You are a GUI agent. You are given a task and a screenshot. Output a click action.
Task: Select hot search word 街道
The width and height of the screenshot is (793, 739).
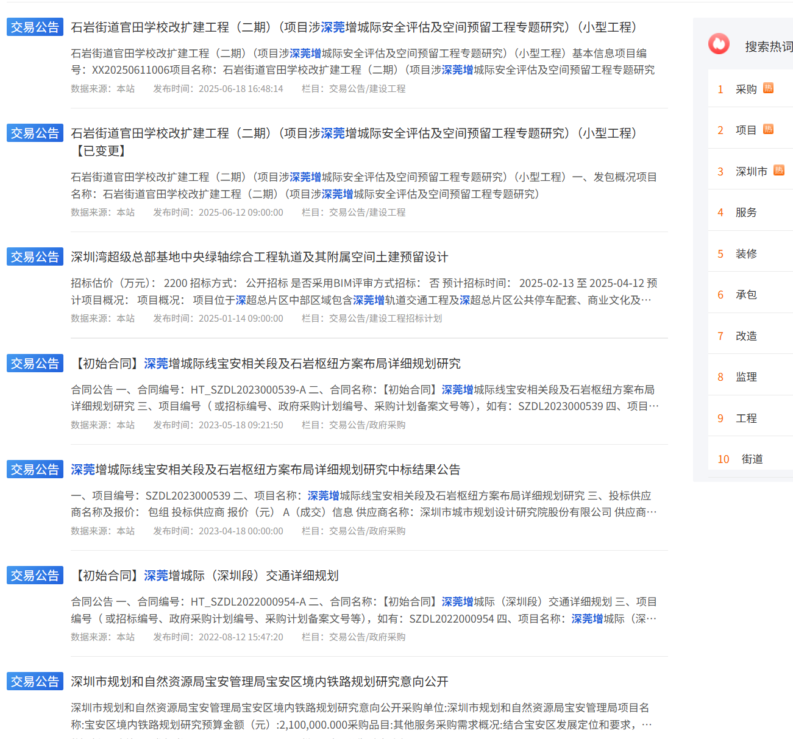[x=752, y=459]
